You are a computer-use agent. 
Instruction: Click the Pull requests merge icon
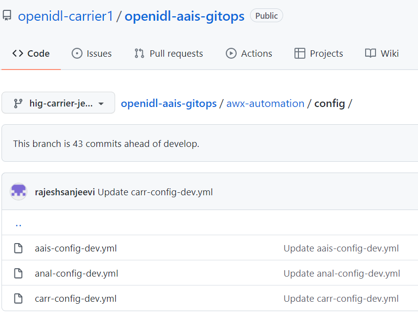click(139, 53)
